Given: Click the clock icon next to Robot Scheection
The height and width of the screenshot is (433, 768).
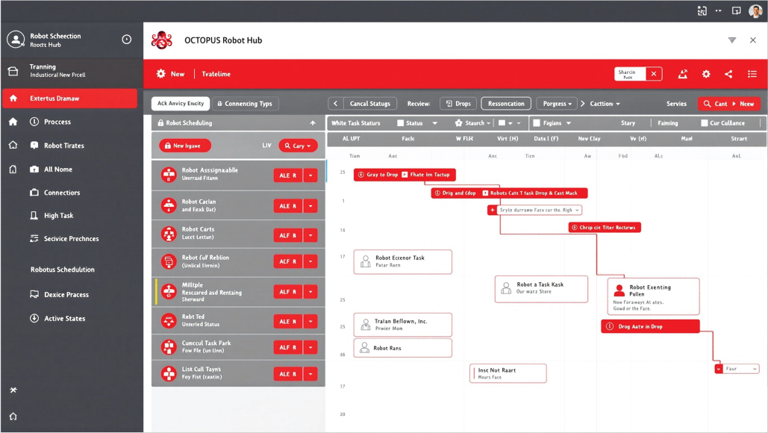Looking at the screenshot, I should pos(126,39).
